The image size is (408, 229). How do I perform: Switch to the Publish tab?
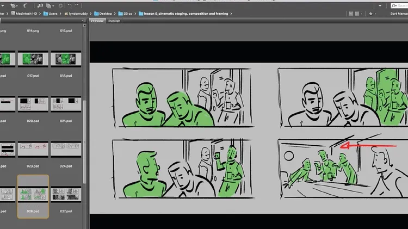[x=114, y=21]
